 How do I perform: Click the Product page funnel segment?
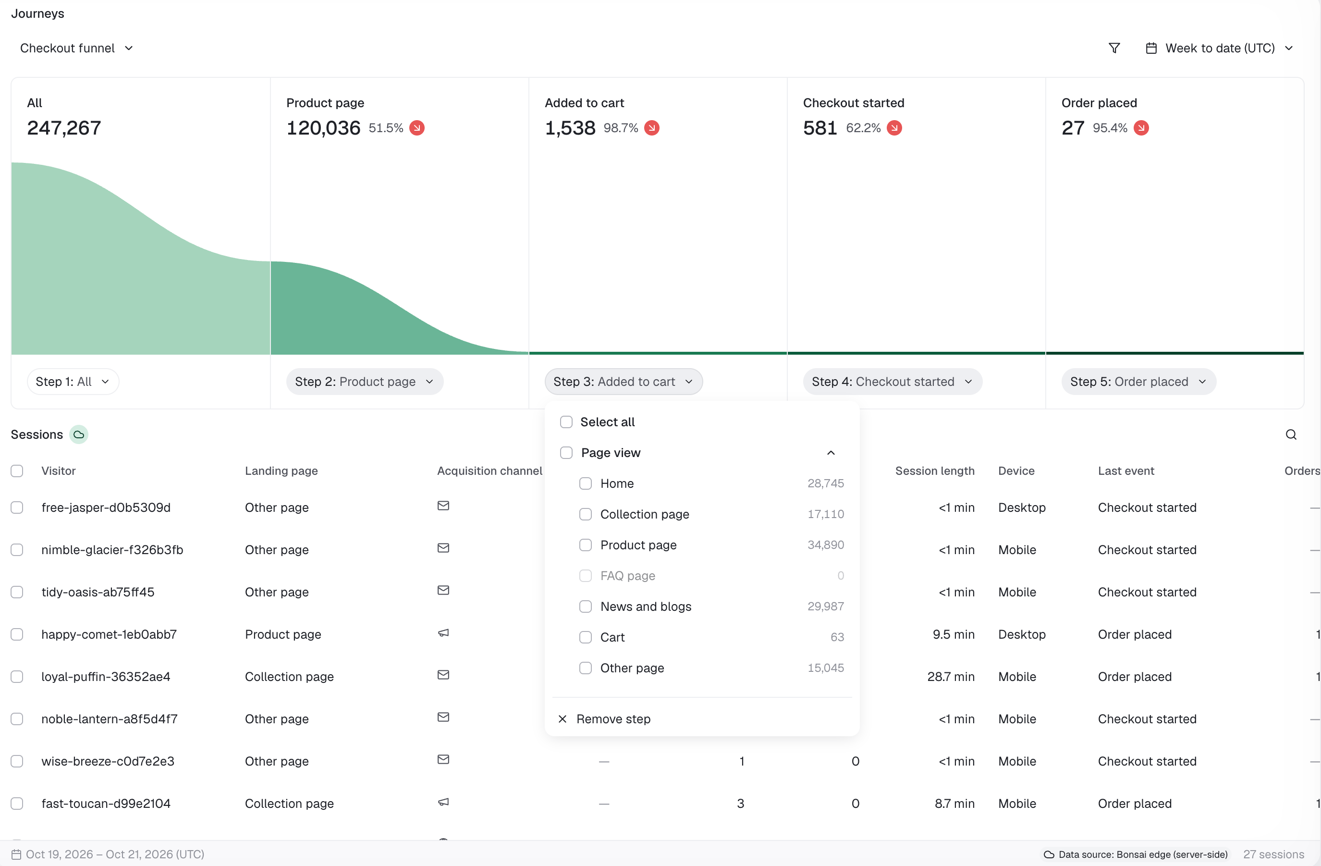(x=399, y=308)
